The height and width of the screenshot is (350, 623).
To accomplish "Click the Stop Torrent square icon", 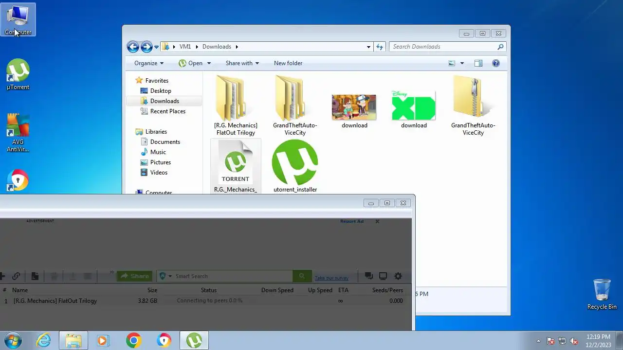I will pyautogui.click(x=88, y=276).
